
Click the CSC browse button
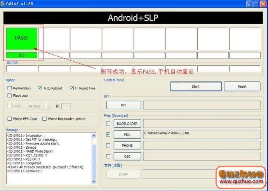coord(127,156)
